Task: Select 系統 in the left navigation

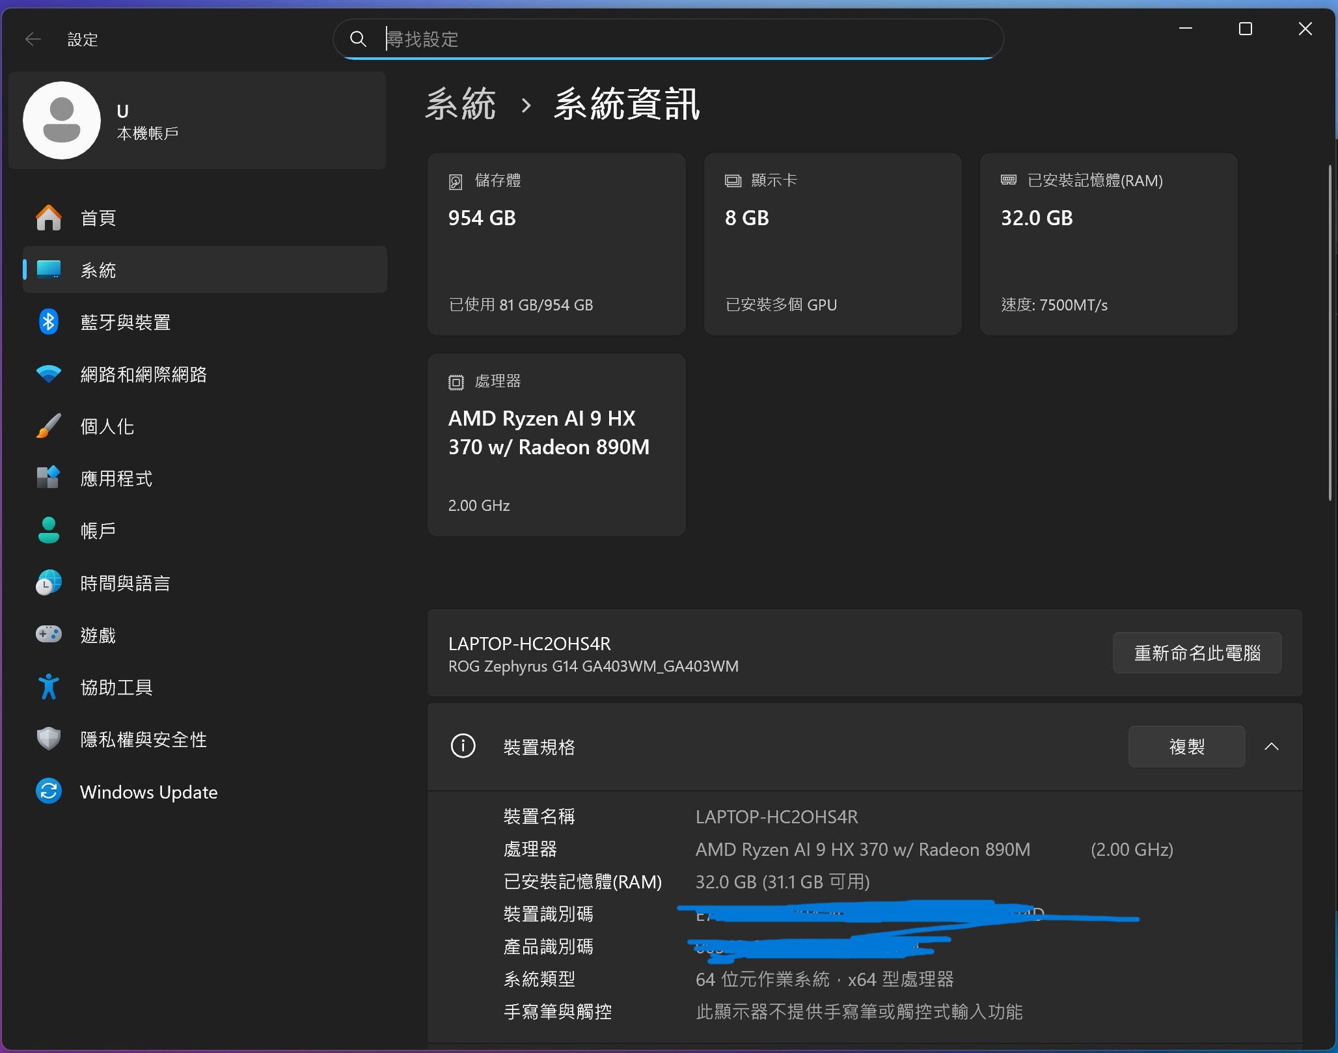Action: (x=98, y=270)
